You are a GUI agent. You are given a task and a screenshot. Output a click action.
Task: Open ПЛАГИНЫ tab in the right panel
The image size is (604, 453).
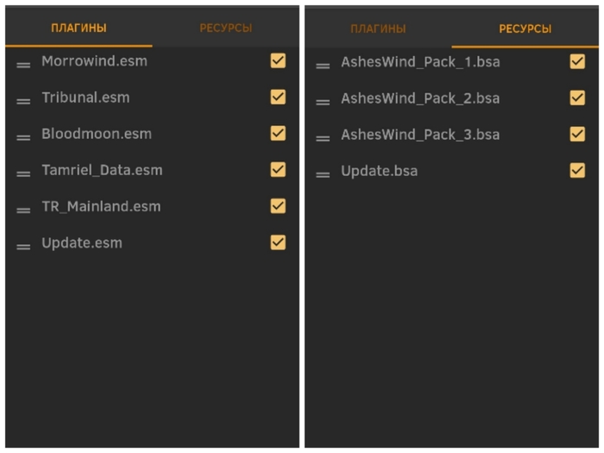click(x=378, y=29)
